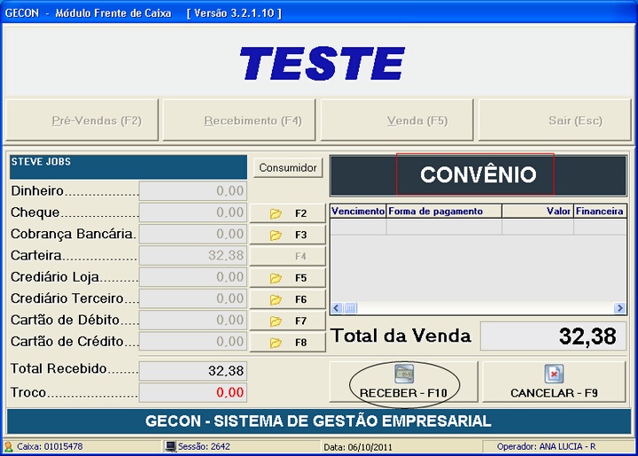Viewport: 638px width, 456px height.
Task: Click the Carteira field showing 32,38
Action: pos(193,256)
